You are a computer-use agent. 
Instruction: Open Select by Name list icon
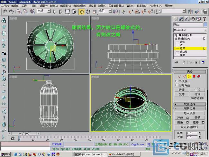click(61, 12)
